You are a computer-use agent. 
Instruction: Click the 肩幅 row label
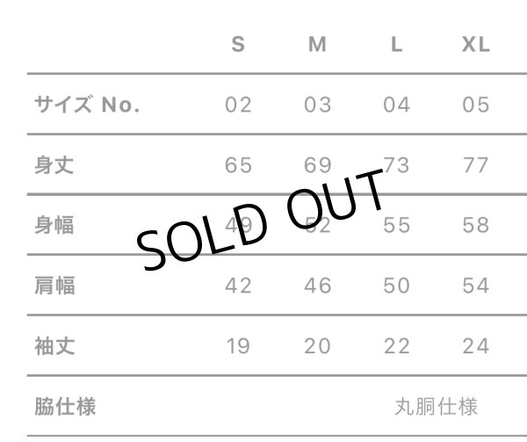(x=54, y=286)
